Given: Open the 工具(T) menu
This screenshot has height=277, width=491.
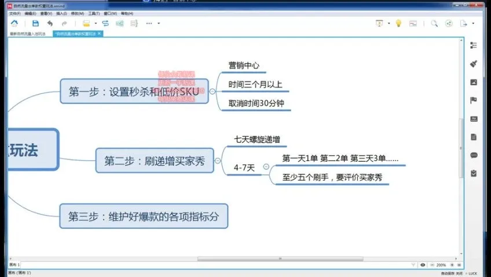Looking at the screenshot, I should point(94,13).
